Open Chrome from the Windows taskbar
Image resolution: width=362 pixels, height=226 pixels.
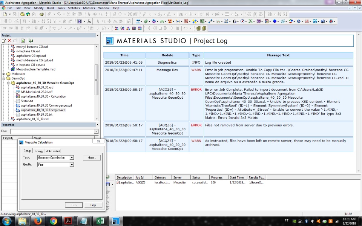pos(53,221)
